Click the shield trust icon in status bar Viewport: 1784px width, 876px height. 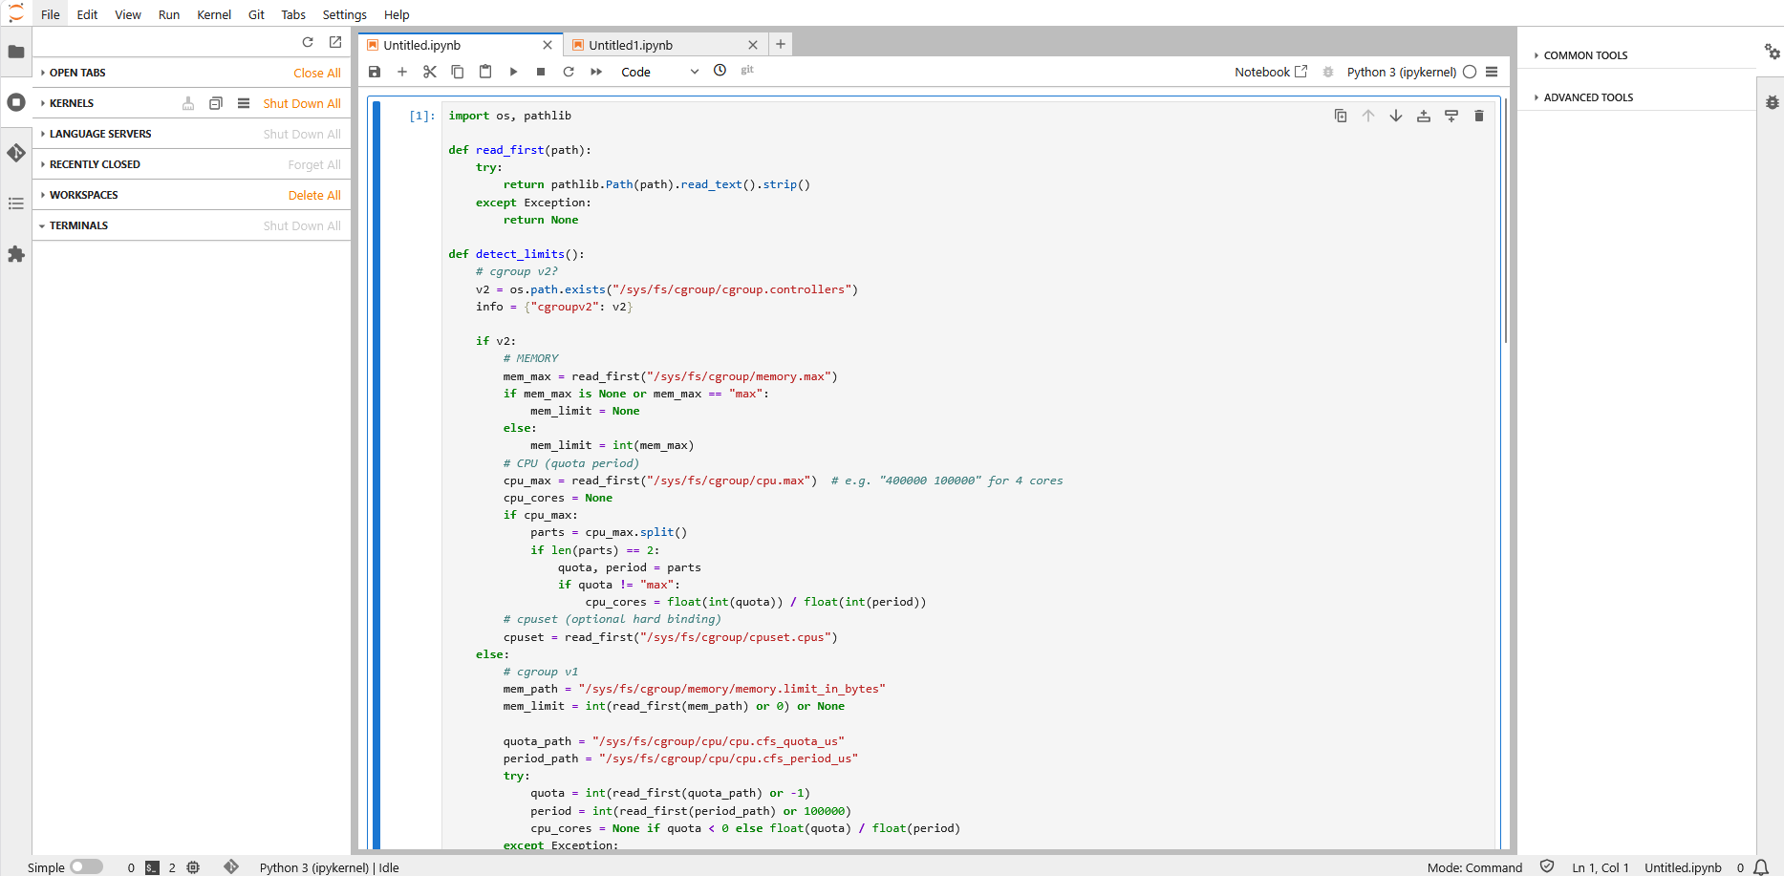[1547, 866]
